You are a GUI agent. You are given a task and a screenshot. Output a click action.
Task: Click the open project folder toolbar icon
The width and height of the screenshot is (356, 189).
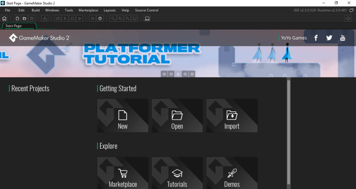coord(24,18)
